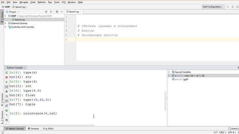Toggle Show Variables glasses icon

tap(6, 101)
